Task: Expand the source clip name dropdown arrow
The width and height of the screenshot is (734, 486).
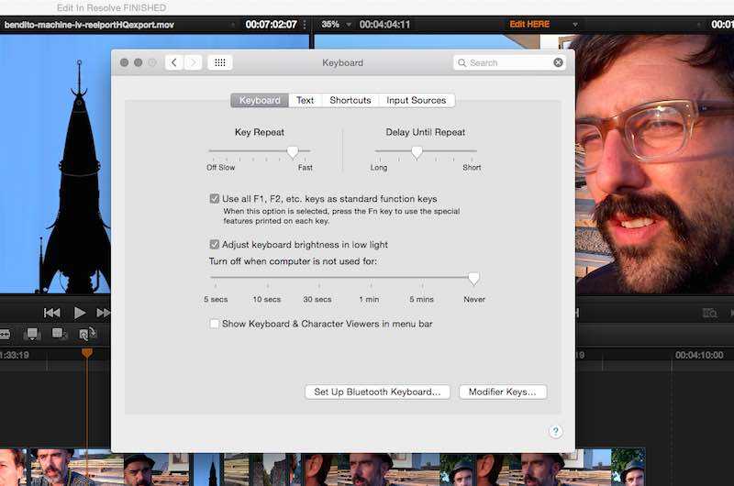Action: click(x=233, y=25)
